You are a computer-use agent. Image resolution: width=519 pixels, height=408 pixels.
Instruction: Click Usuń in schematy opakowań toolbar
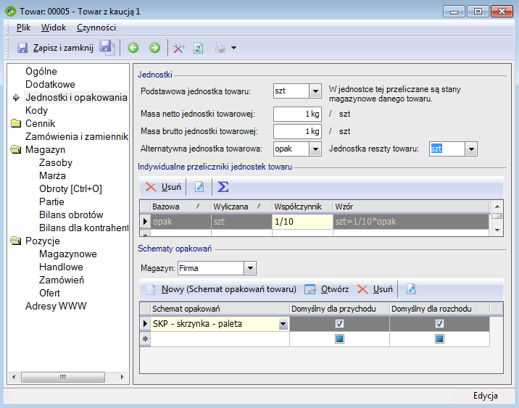tap(375, 289)
